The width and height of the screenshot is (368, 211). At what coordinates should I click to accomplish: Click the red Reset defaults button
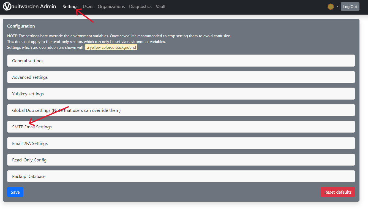(x=338, y=192)
